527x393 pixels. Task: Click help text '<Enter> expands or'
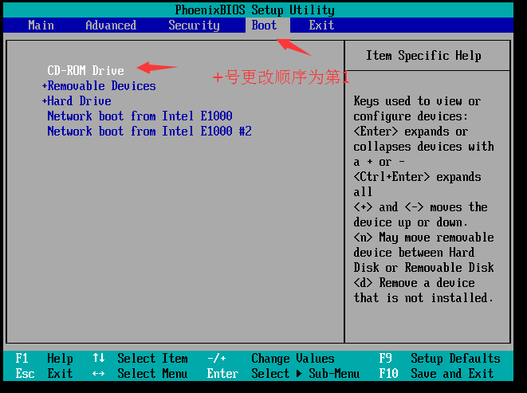[411, 132]
